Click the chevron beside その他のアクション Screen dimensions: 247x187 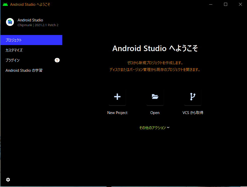click(168, 127)
